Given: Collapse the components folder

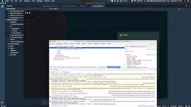Looking at the screenshot, I should (8, 29).
